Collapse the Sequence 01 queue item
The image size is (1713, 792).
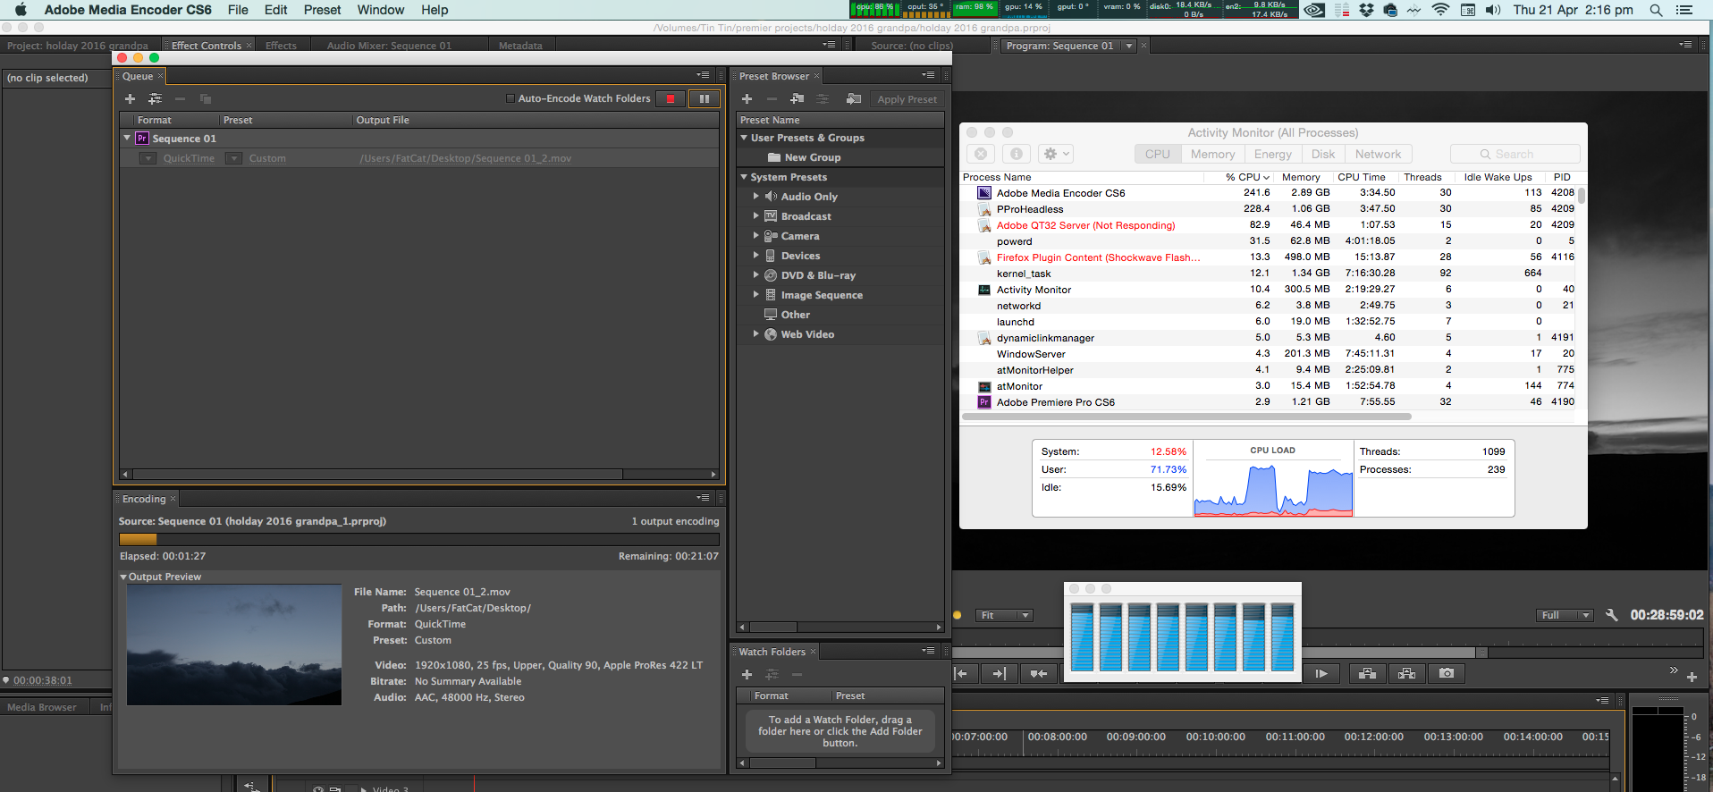coord(127,138)
